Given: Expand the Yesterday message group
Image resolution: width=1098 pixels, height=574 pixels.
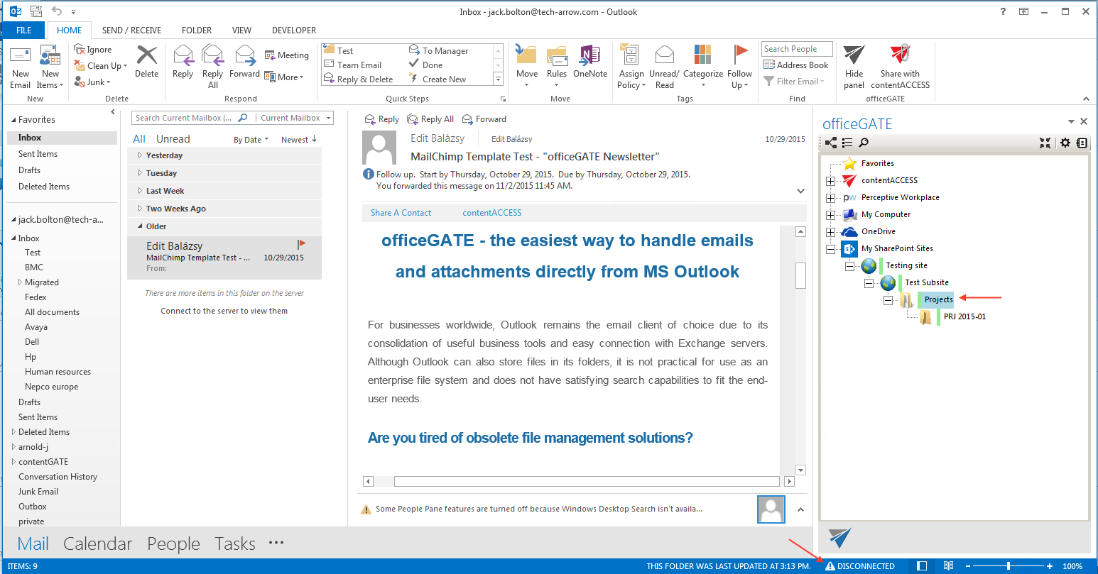Looking at the screenshot, I should tap(140, 155).
